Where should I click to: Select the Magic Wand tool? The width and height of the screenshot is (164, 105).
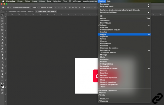tap(2, 24)
